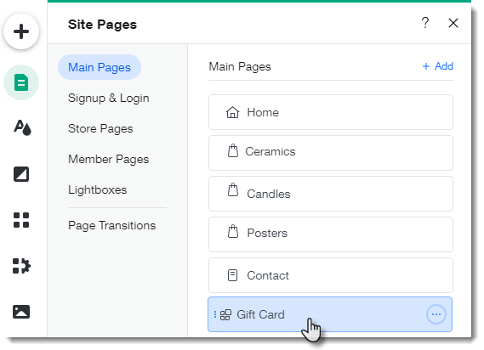
Task: Open the Member Pages section
Action: point(108,159)
